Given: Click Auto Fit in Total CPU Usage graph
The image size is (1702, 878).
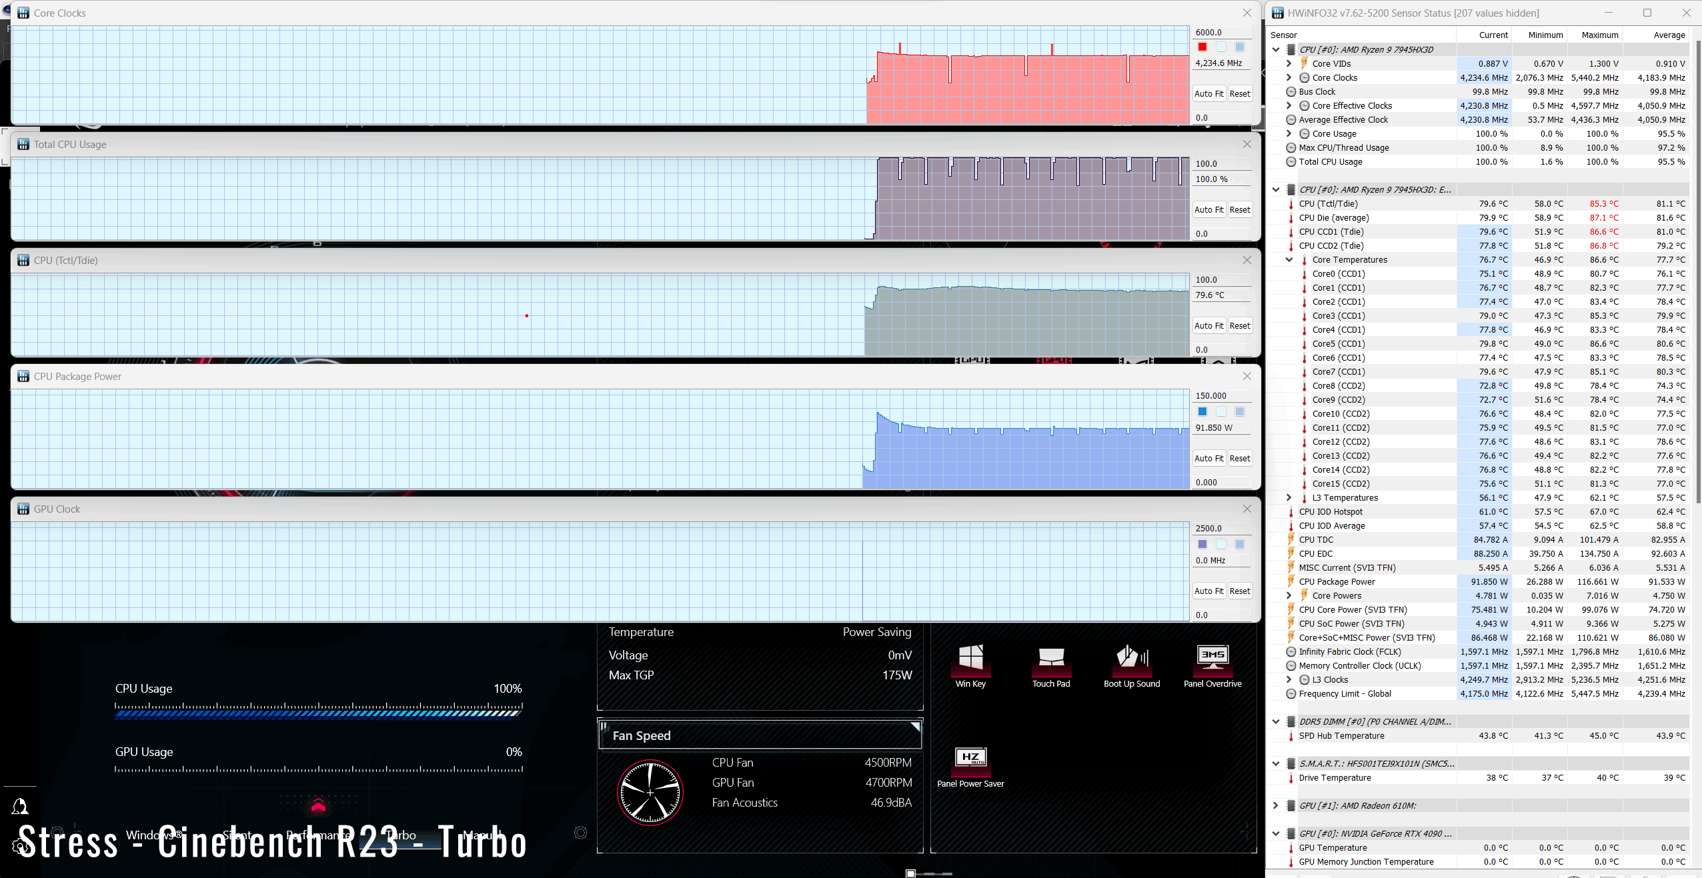Looking at the screenshot, I should (x=1208, y=209).
